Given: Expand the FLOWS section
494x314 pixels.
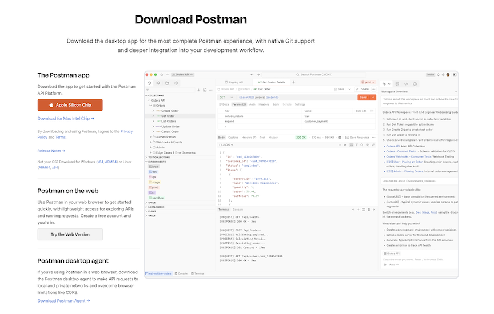Looking at the screenshot, I should tap(146, 211).
